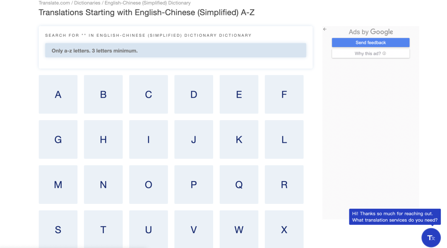Open the letter C dictionary tile
The image size is (447, 248).
point(149,94)
